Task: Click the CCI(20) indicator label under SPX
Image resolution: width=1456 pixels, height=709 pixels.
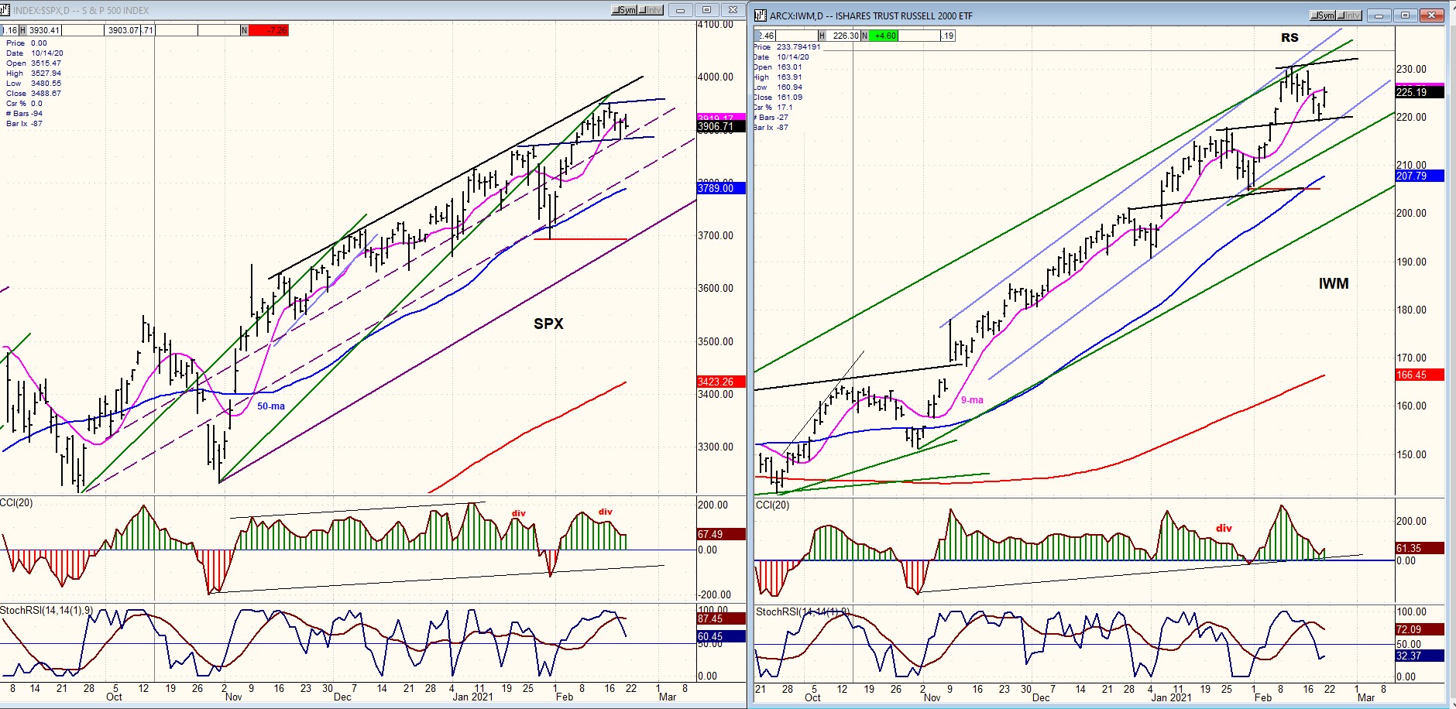Action: 17,503
